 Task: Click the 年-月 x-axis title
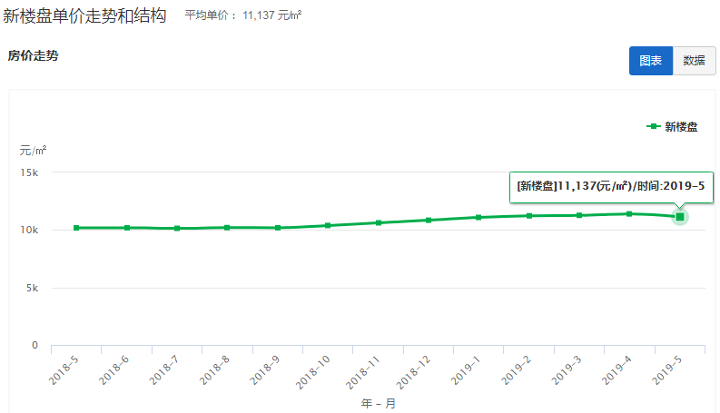click(379, 403)
